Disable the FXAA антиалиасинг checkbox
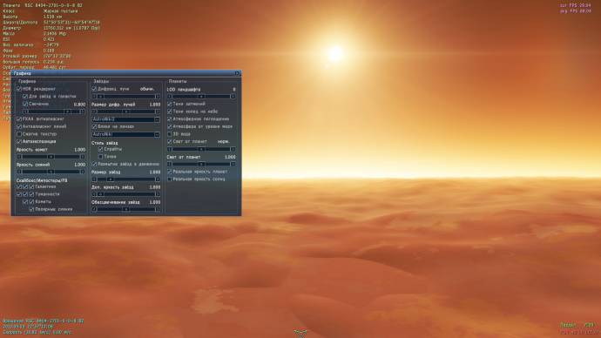This screenshot has height=338, width=601. 19,119
